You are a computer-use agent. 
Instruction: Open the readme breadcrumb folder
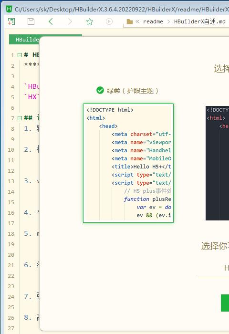point(153,22)
